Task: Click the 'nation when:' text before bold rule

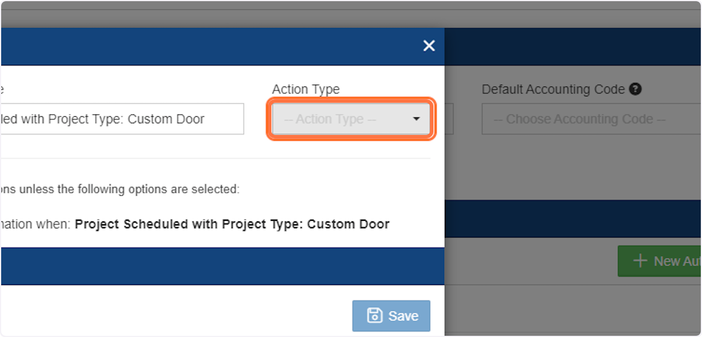Action: tap(35, 224)
